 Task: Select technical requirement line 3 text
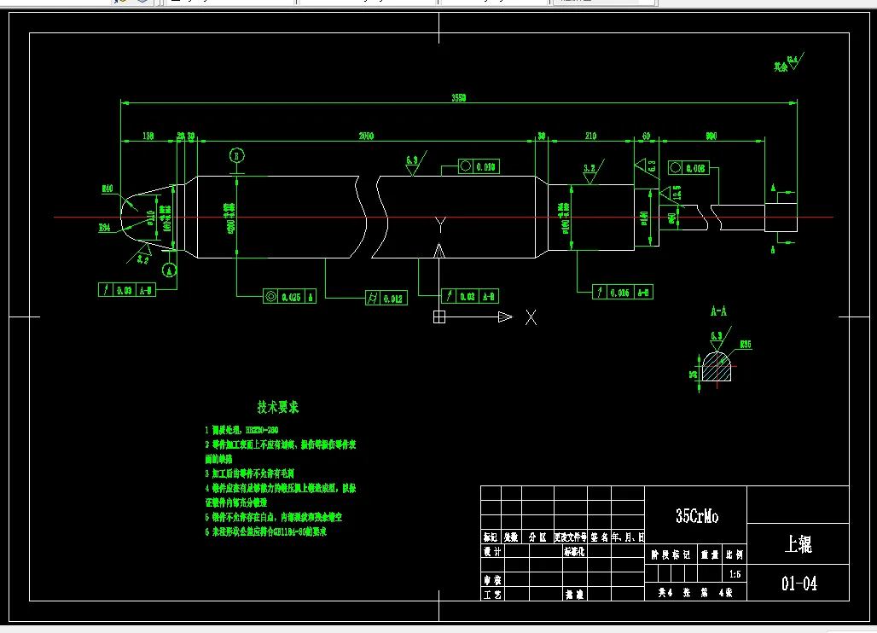coord(249,473)
